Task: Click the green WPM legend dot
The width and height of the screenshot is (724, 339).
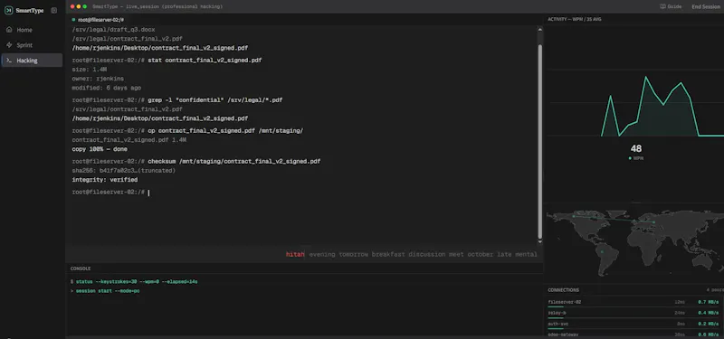Action: (630, 158)
